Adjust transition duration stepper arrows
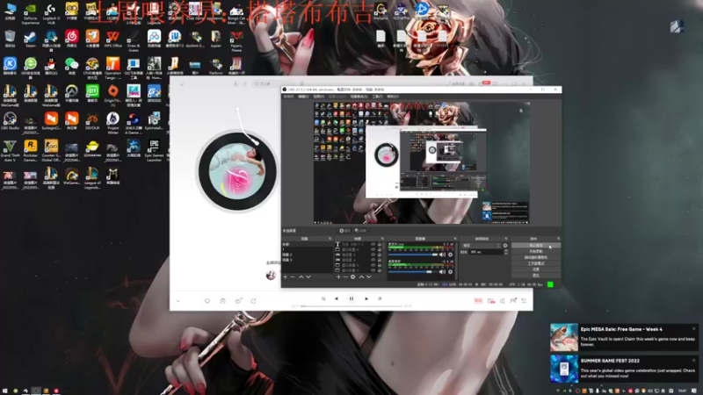Viewport: 703px width, 395px height. coord(506,252)
